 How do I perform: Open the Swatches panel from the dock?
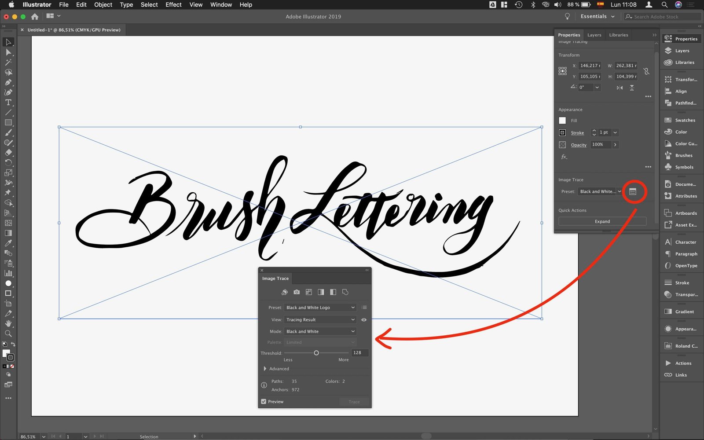(x=680, y=120)
